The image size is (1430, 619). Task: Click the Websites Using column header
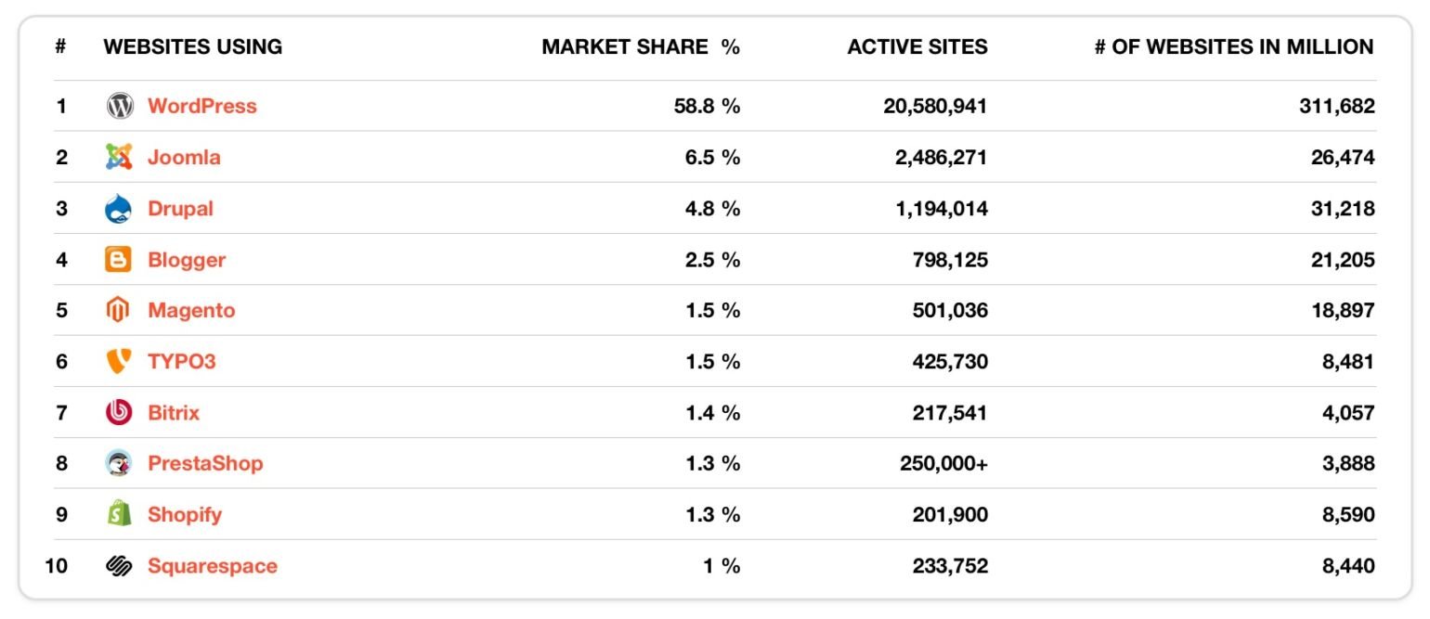(x=193, y=46)
